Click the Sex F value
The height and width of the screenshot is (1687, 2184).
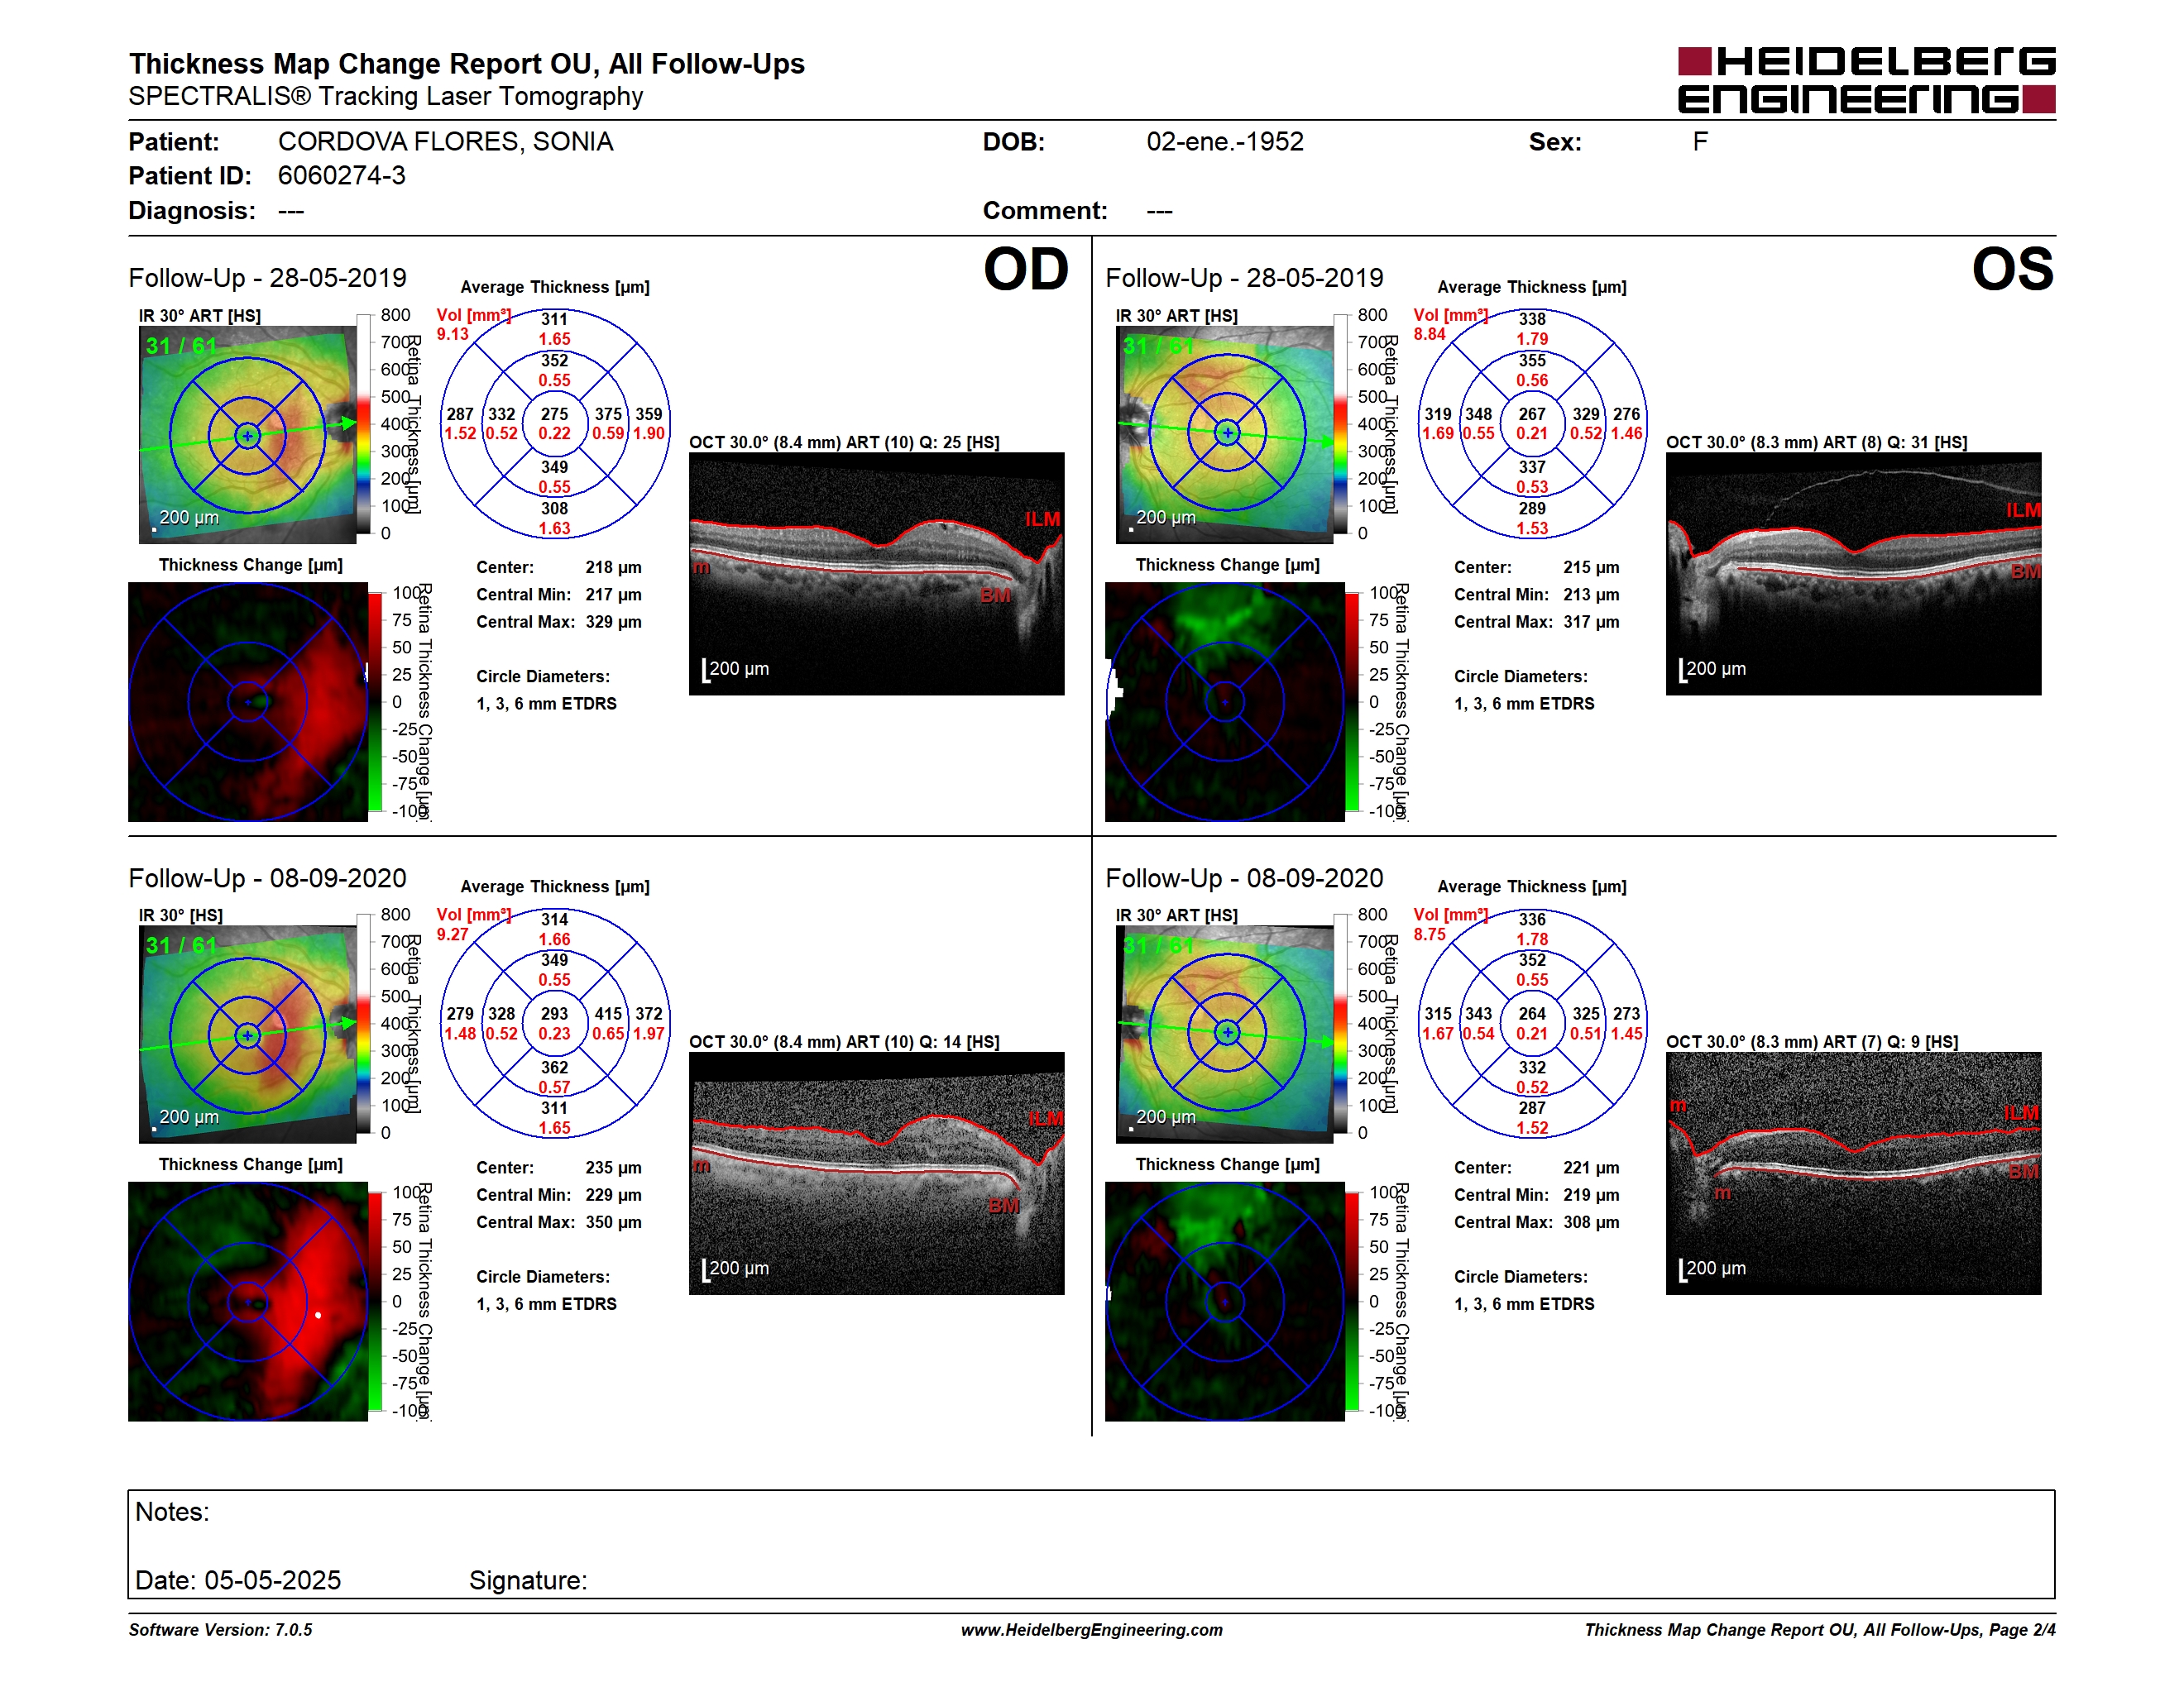click(x=1700, y=142)
